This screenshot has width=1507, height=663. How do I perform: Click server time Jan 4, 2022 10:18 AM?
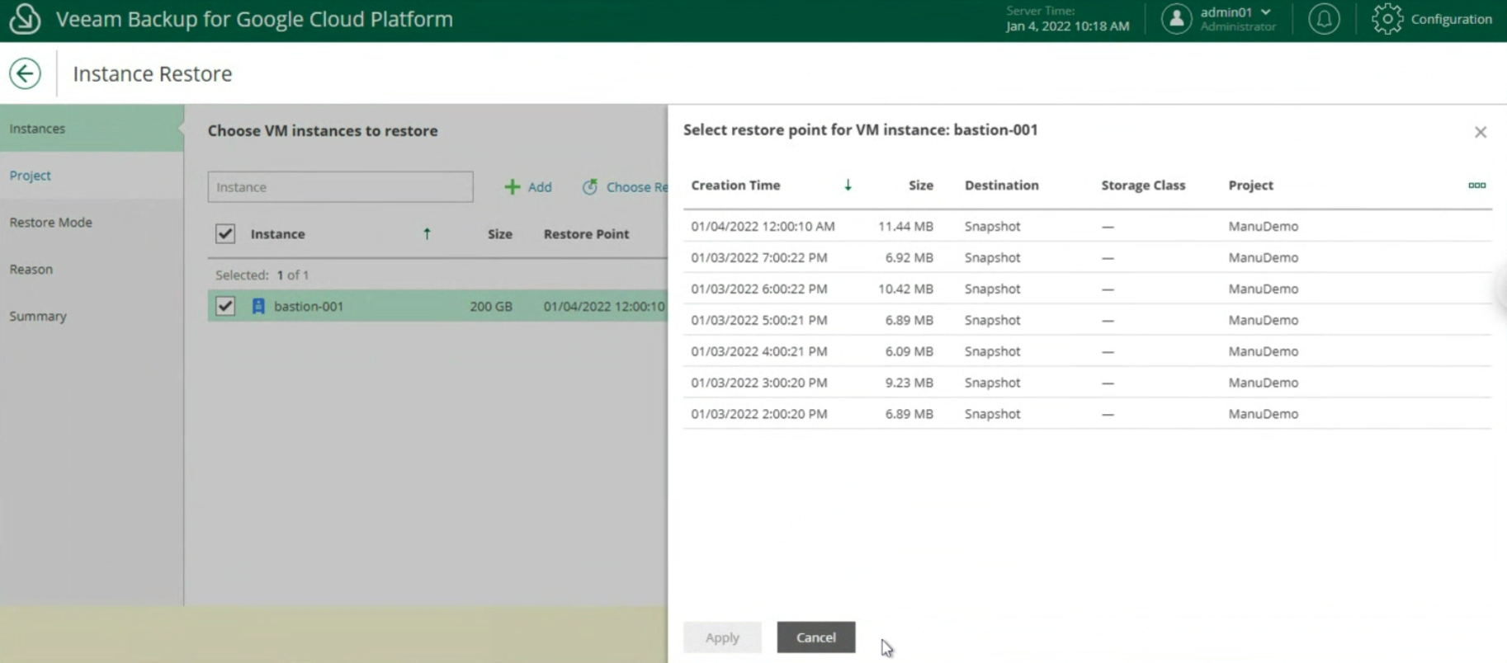(1067, 26)
